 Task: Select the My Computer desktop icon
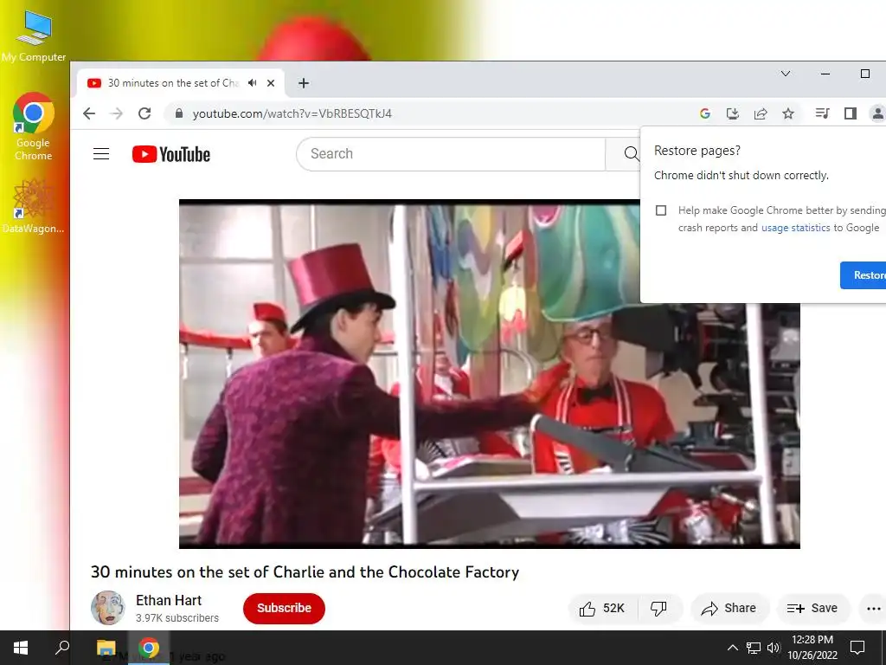coord(34,35)
